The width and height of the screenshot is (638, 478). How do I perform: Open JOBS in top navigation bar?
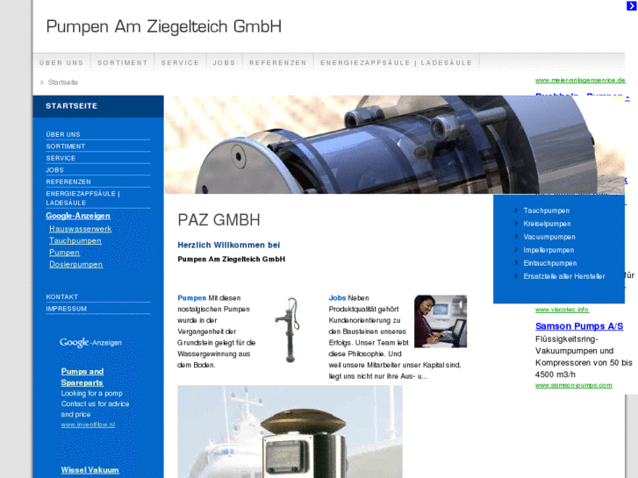click(x=224, y=62)
